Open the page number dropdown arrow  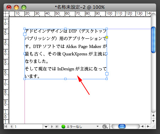coord(46,127)
